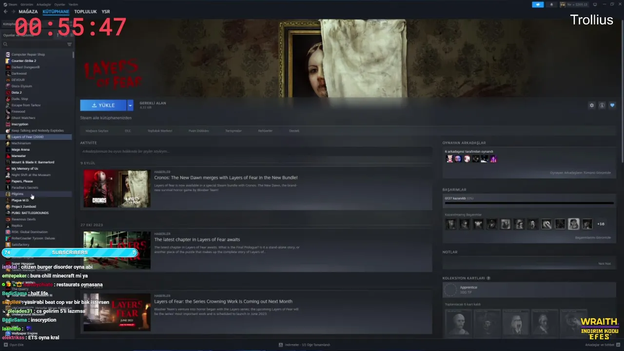Click the Project Zomboid game icon

[7, 207]
